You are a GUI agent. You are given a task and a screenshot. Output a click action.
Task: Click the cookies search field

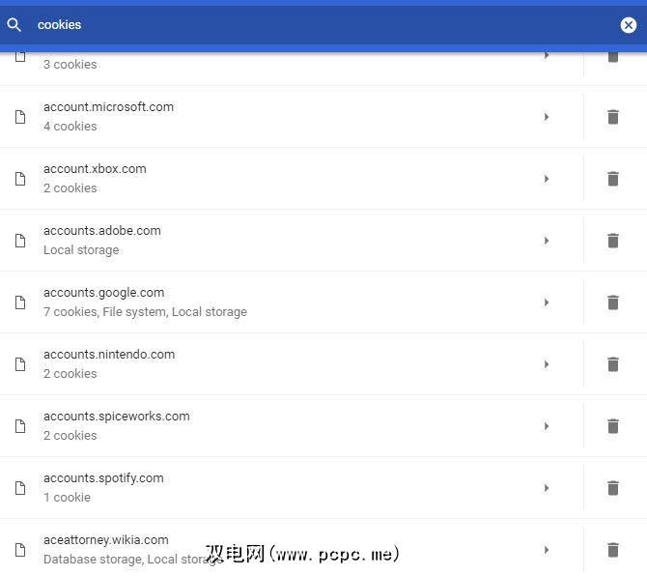pyautogui.click(x=322, y=25)
